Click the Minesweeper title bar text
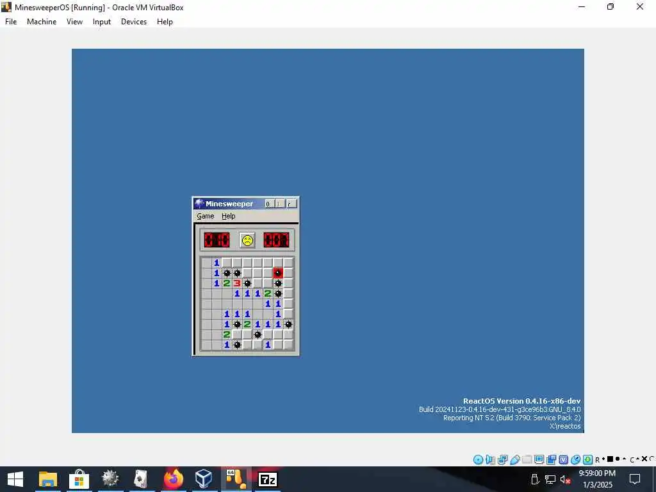 tap(229, 204)
